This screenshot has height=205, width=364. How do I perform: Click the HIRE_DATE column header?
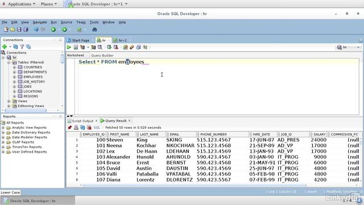(263, 134)
